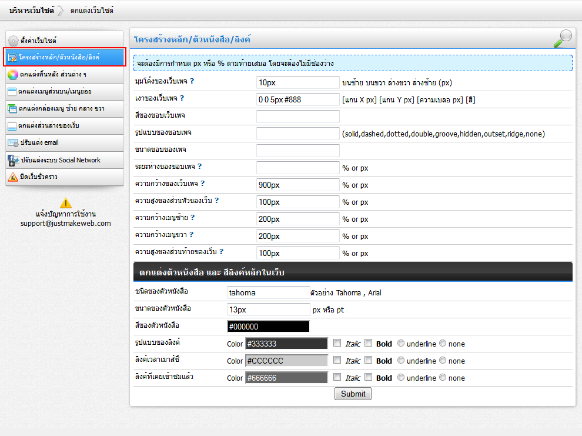
Task: Click help mark beside ความกว้างของเว็บเพจ
Action: (203, 184)
